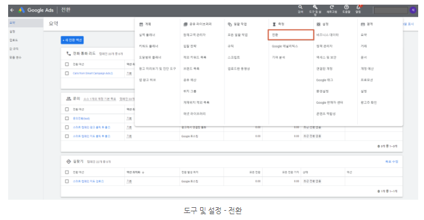Open Calls from Smart Campaign Ads link
The height and width of the screenshot is (220, 424).
93,73
